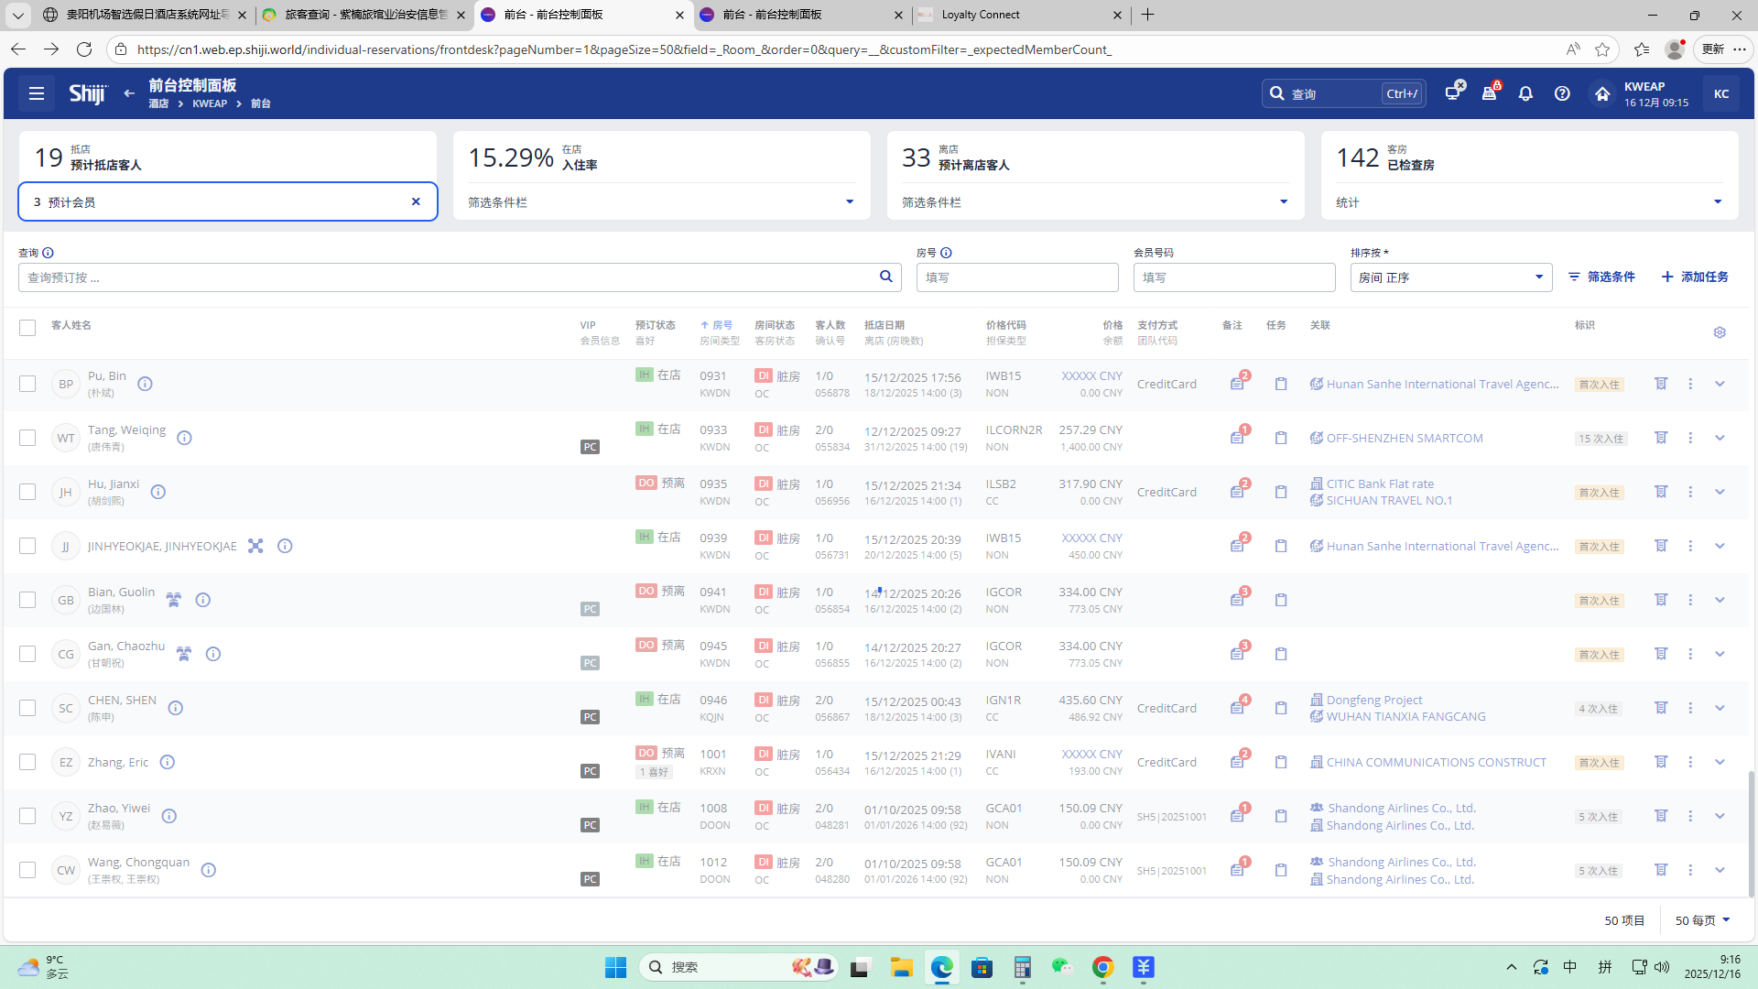This screenshot has height=989, width=1758.
Task: Open table column settings gear icon
Action: [1720, 332]
